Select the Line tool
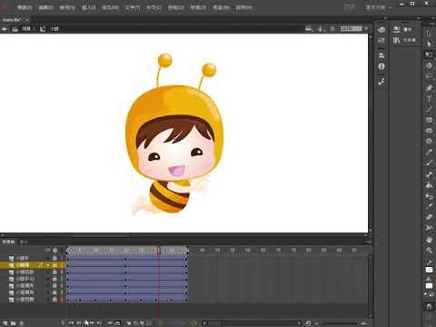 coord(429,109)
